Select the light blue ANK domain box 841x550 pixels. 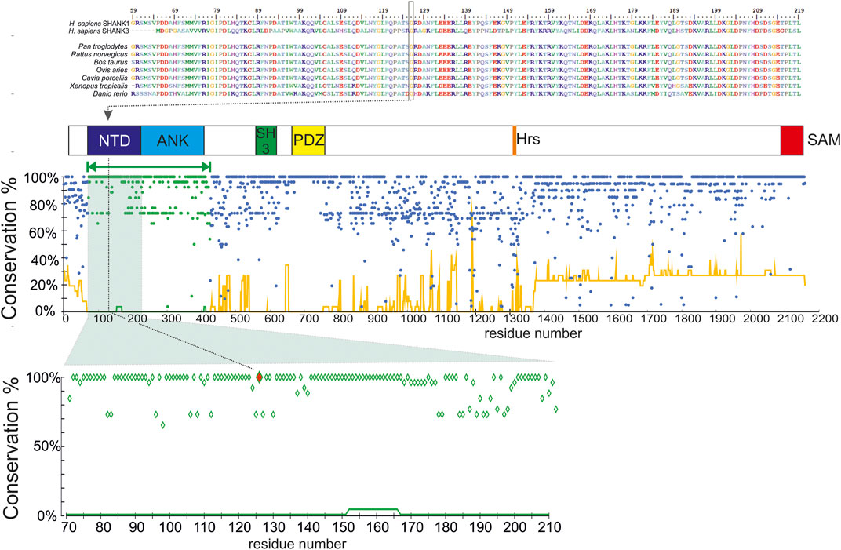point(173,140)
